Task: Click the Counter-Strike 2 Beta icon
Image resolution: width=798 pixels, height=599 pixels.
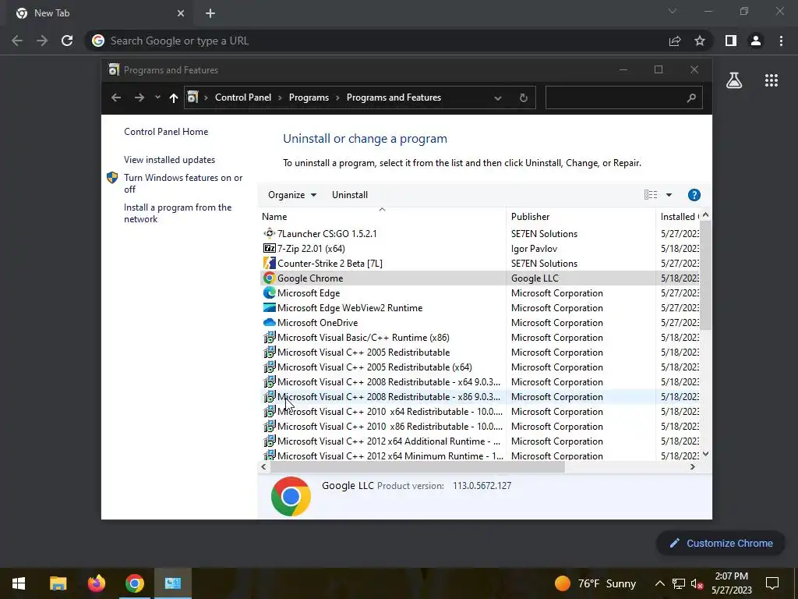Action: pyautogui.click(x=269, y=263)
